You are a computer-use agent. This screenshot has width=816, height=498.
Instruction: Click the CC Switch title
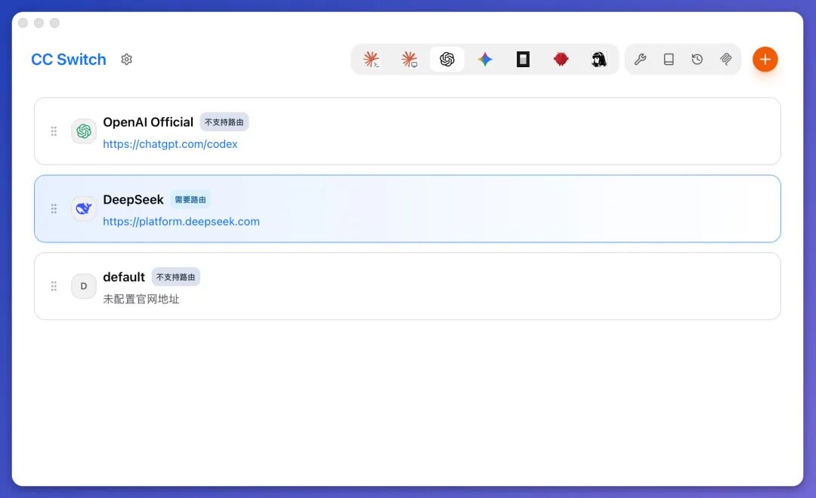[x=69, y=60]
